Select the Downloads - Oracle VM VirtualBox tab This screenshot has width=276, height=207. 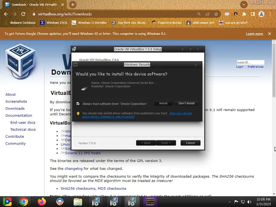pos(34,5)
